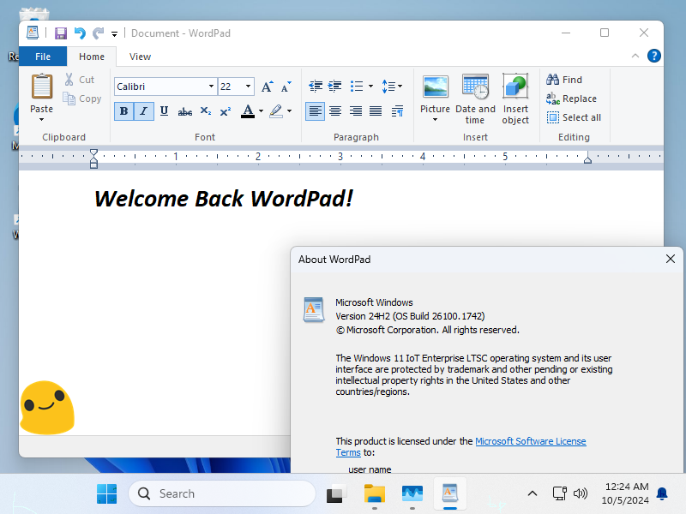Viewport: 686px width, 514px height.
Task: Click the Increase indent icon
Action: coord(335,87)
